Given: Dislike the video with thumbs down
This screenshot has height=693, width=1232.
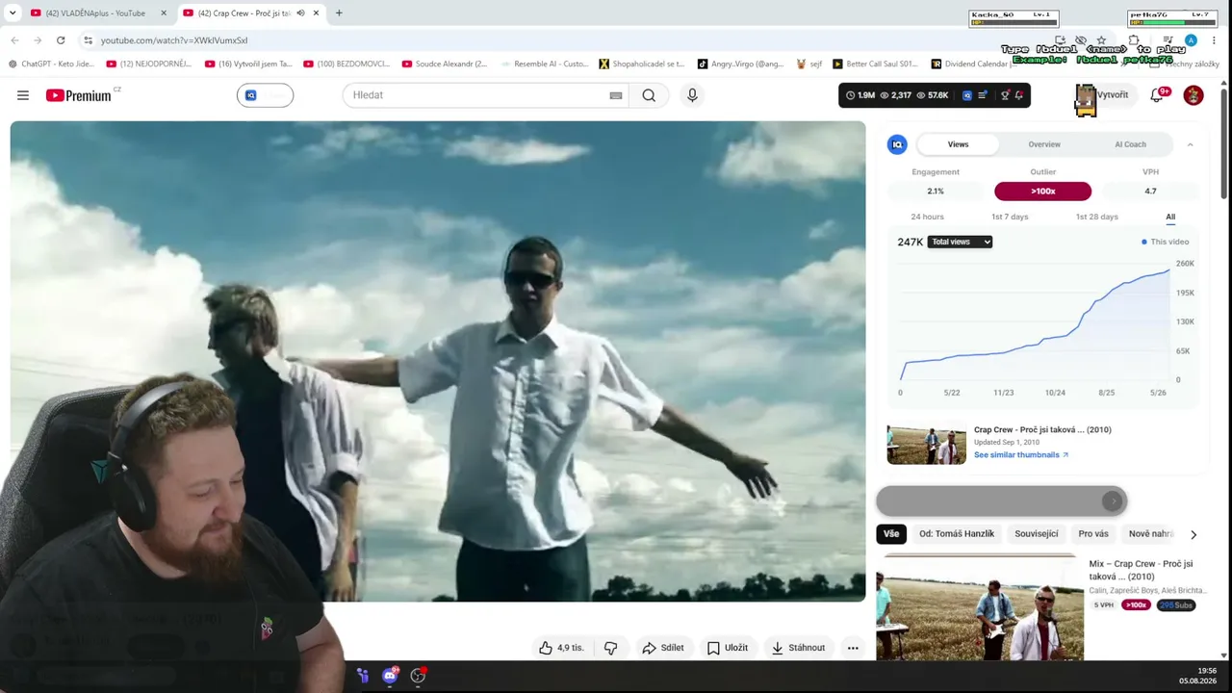Looking at the screenshot, I should tap(610, 648).
